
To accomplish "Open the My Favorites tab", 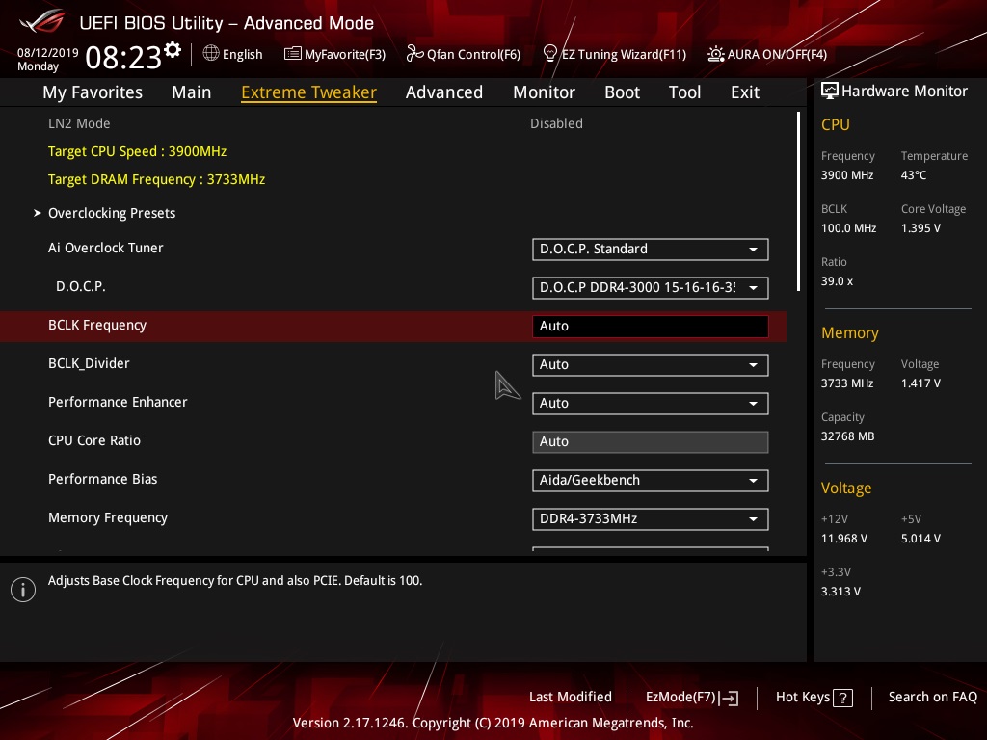I will coord(93,92).
